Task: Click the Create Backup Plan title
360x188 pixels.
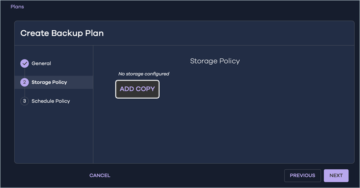Action: point(62,33)
